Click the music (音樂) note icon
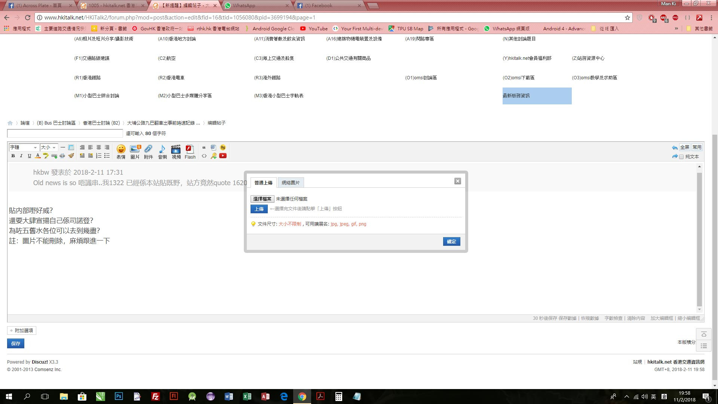 (162, 150)
